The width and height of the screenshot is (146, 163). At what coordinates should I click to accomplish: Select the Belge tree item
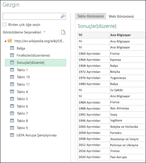click(21, 48)
